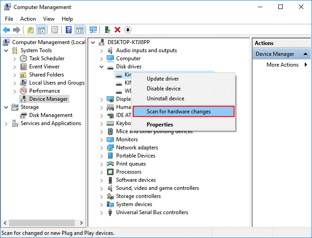Select Disk Management in the left tree
This screenshot has height=238, width=312.
tap(50, 115)
